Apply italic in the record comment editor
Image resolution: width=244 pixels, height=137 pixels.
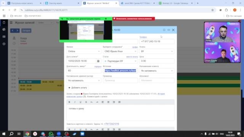pos(75,102)
